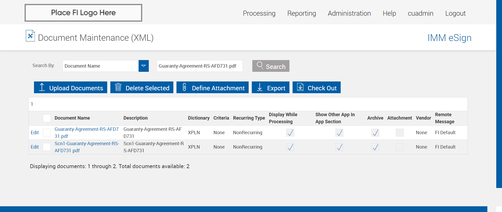Viewport: 502px width, 212px height.
Task: Click the Dictionary column header
Action: coord(199,118)
